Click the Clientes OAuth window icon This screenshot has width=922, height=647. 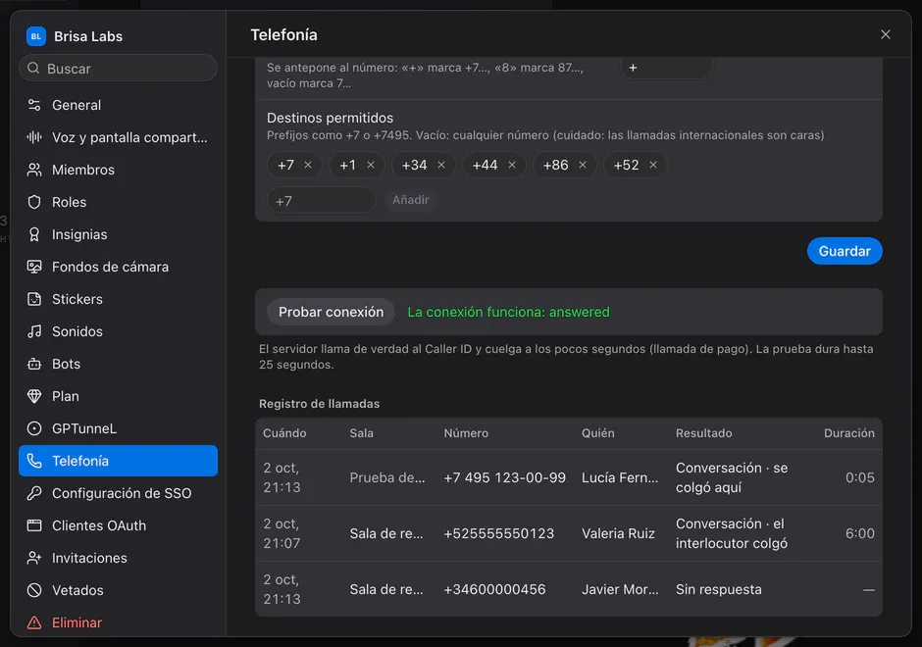coord(34,525)
